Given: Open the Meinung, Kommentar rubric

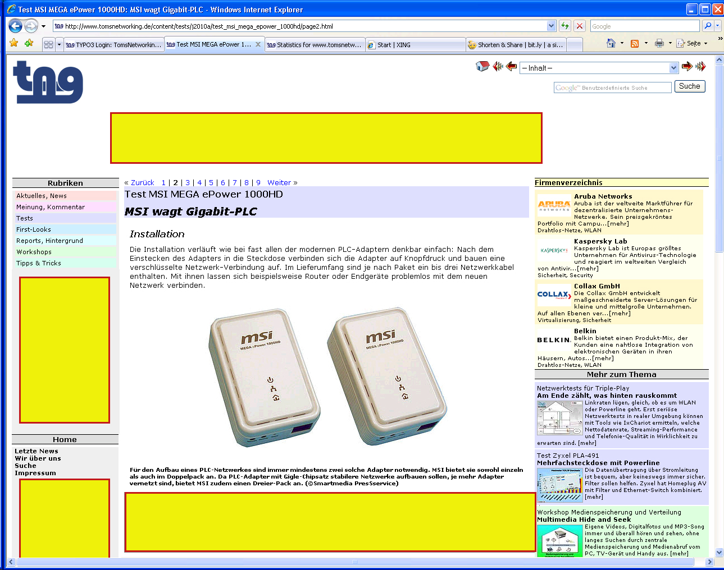Looking at the screenshot, I should click(x=65, y=207).
